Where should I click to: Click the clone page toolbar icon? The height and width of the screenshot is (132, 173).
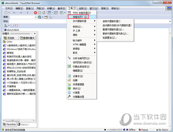[62, 13]
